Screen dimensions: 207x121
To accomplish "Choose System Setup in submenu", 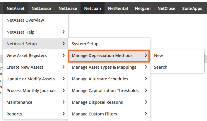I will click(109, 44).
